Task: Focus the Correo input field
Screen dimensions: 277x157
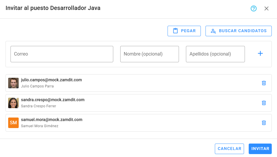Action: [62, 54]
